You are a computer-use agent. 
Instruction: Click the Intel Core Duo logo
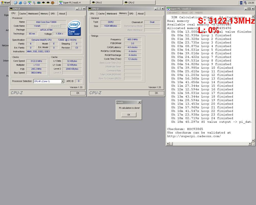[x=74, y=28]
